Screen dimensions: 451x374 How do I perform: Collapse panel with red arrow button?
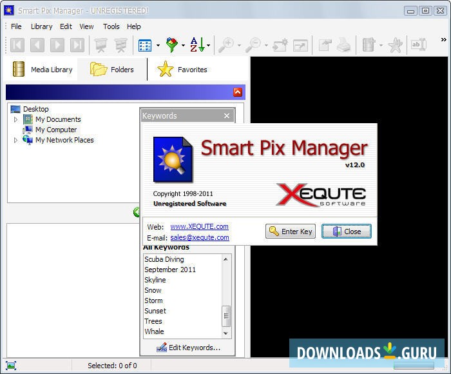(238, 92)
